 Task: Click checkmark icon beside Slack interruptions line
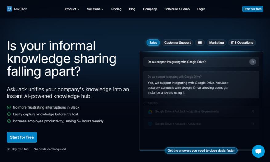(9, 107)
